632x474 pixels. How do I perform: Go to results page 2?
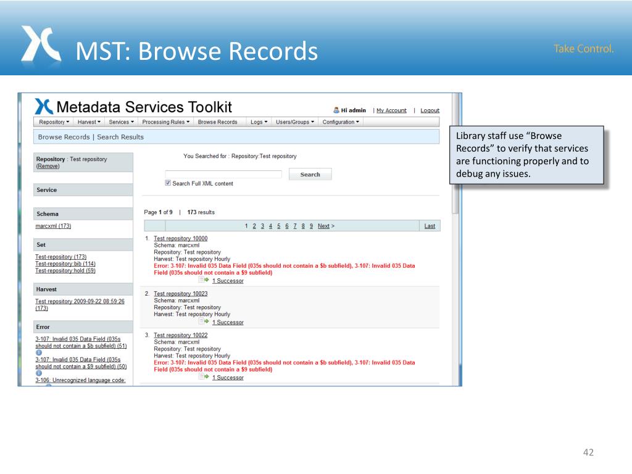point(254,226)
